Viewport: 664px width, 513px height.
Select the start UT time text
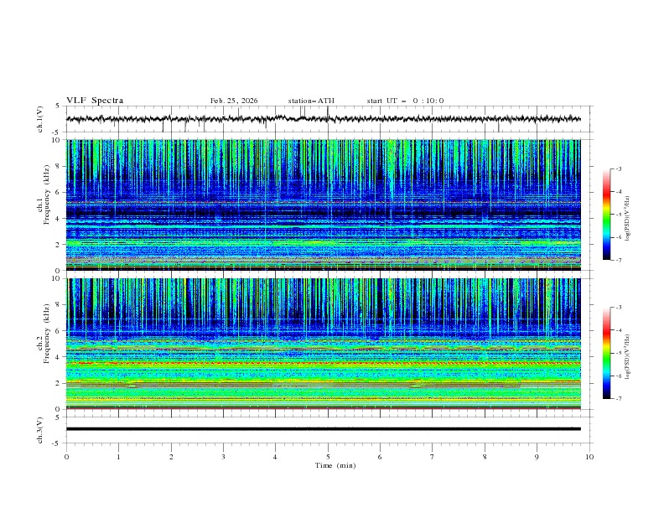click(x=405, y=101)
